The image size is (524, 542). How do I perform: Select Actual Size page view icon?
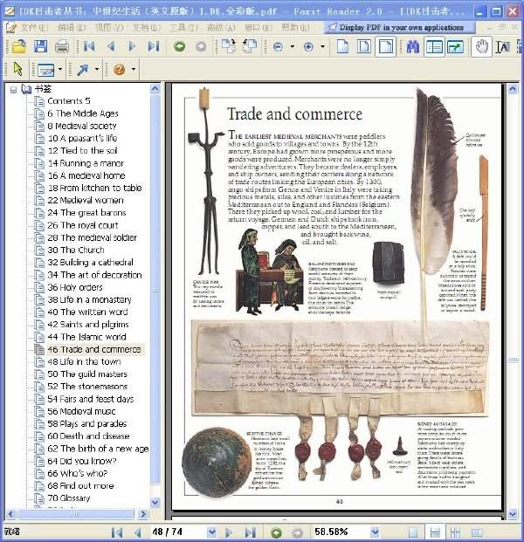342,46
